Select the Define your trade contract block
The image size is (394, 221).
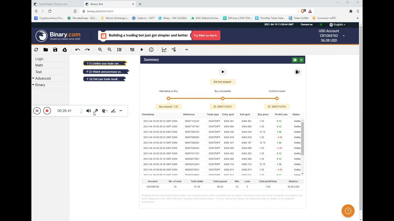pyautogui.click(x=105, y=64)
